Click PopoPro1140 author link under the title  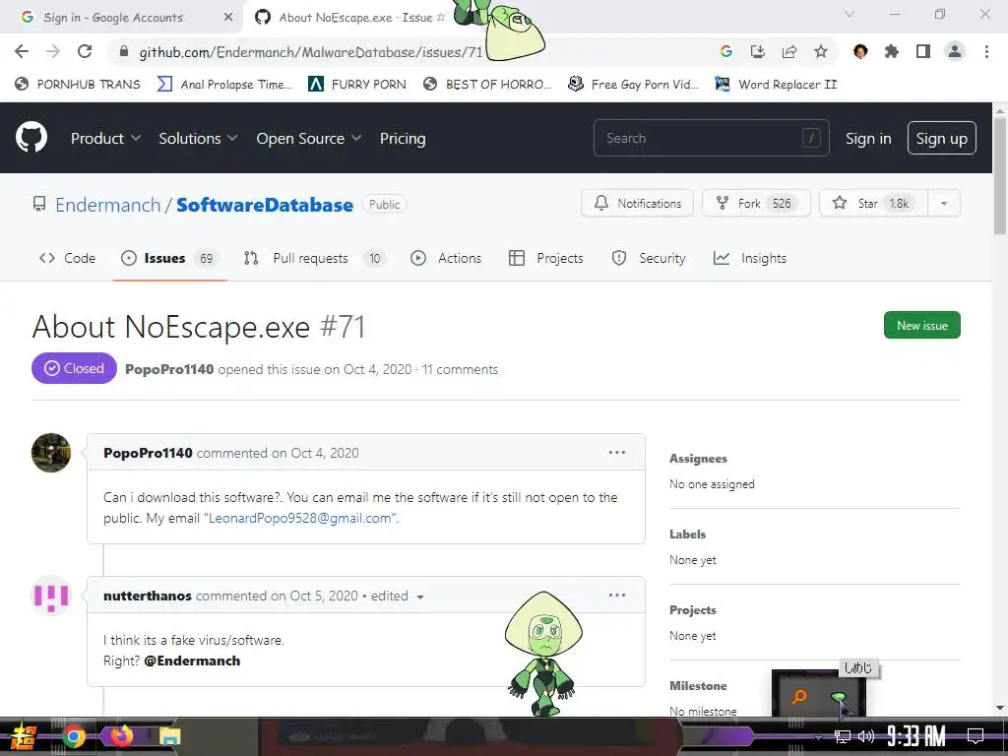coord(169,369)
